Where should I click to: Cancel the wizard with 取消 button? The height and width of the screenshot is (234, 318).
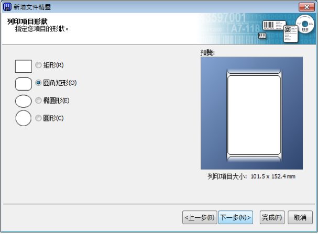(300, 217)
